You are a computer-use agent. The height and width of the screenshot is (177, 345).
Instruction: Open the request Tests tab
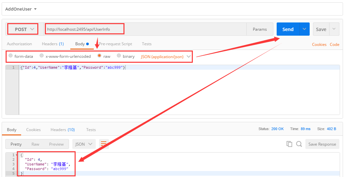coord(147,44)
